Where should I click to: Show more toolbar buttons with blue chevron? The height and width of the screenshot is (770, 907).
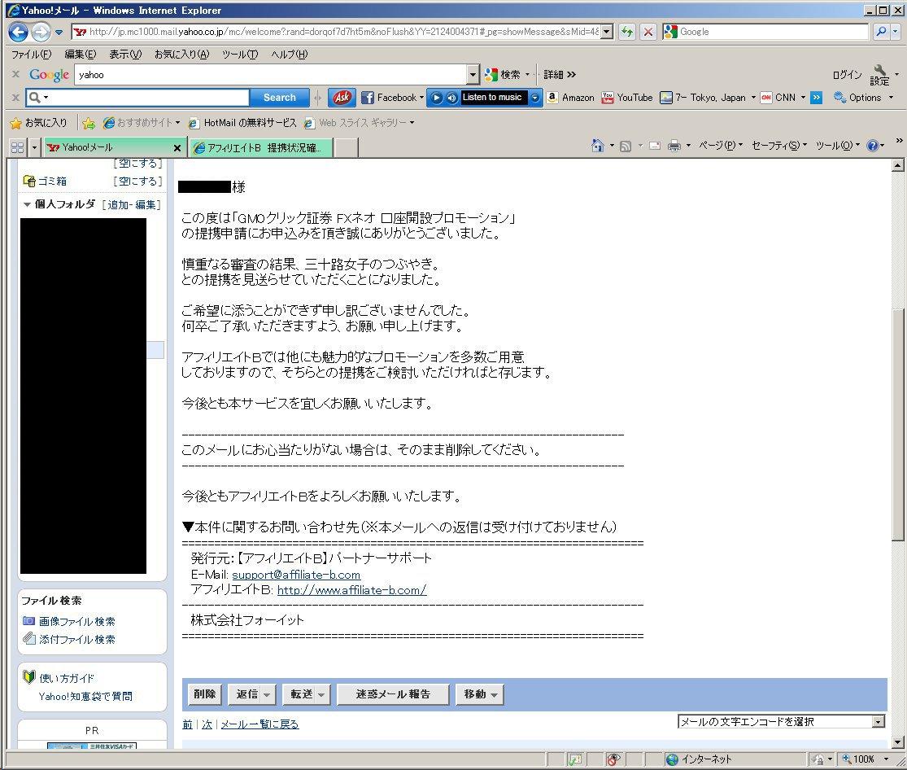click(x=816, y=97)
